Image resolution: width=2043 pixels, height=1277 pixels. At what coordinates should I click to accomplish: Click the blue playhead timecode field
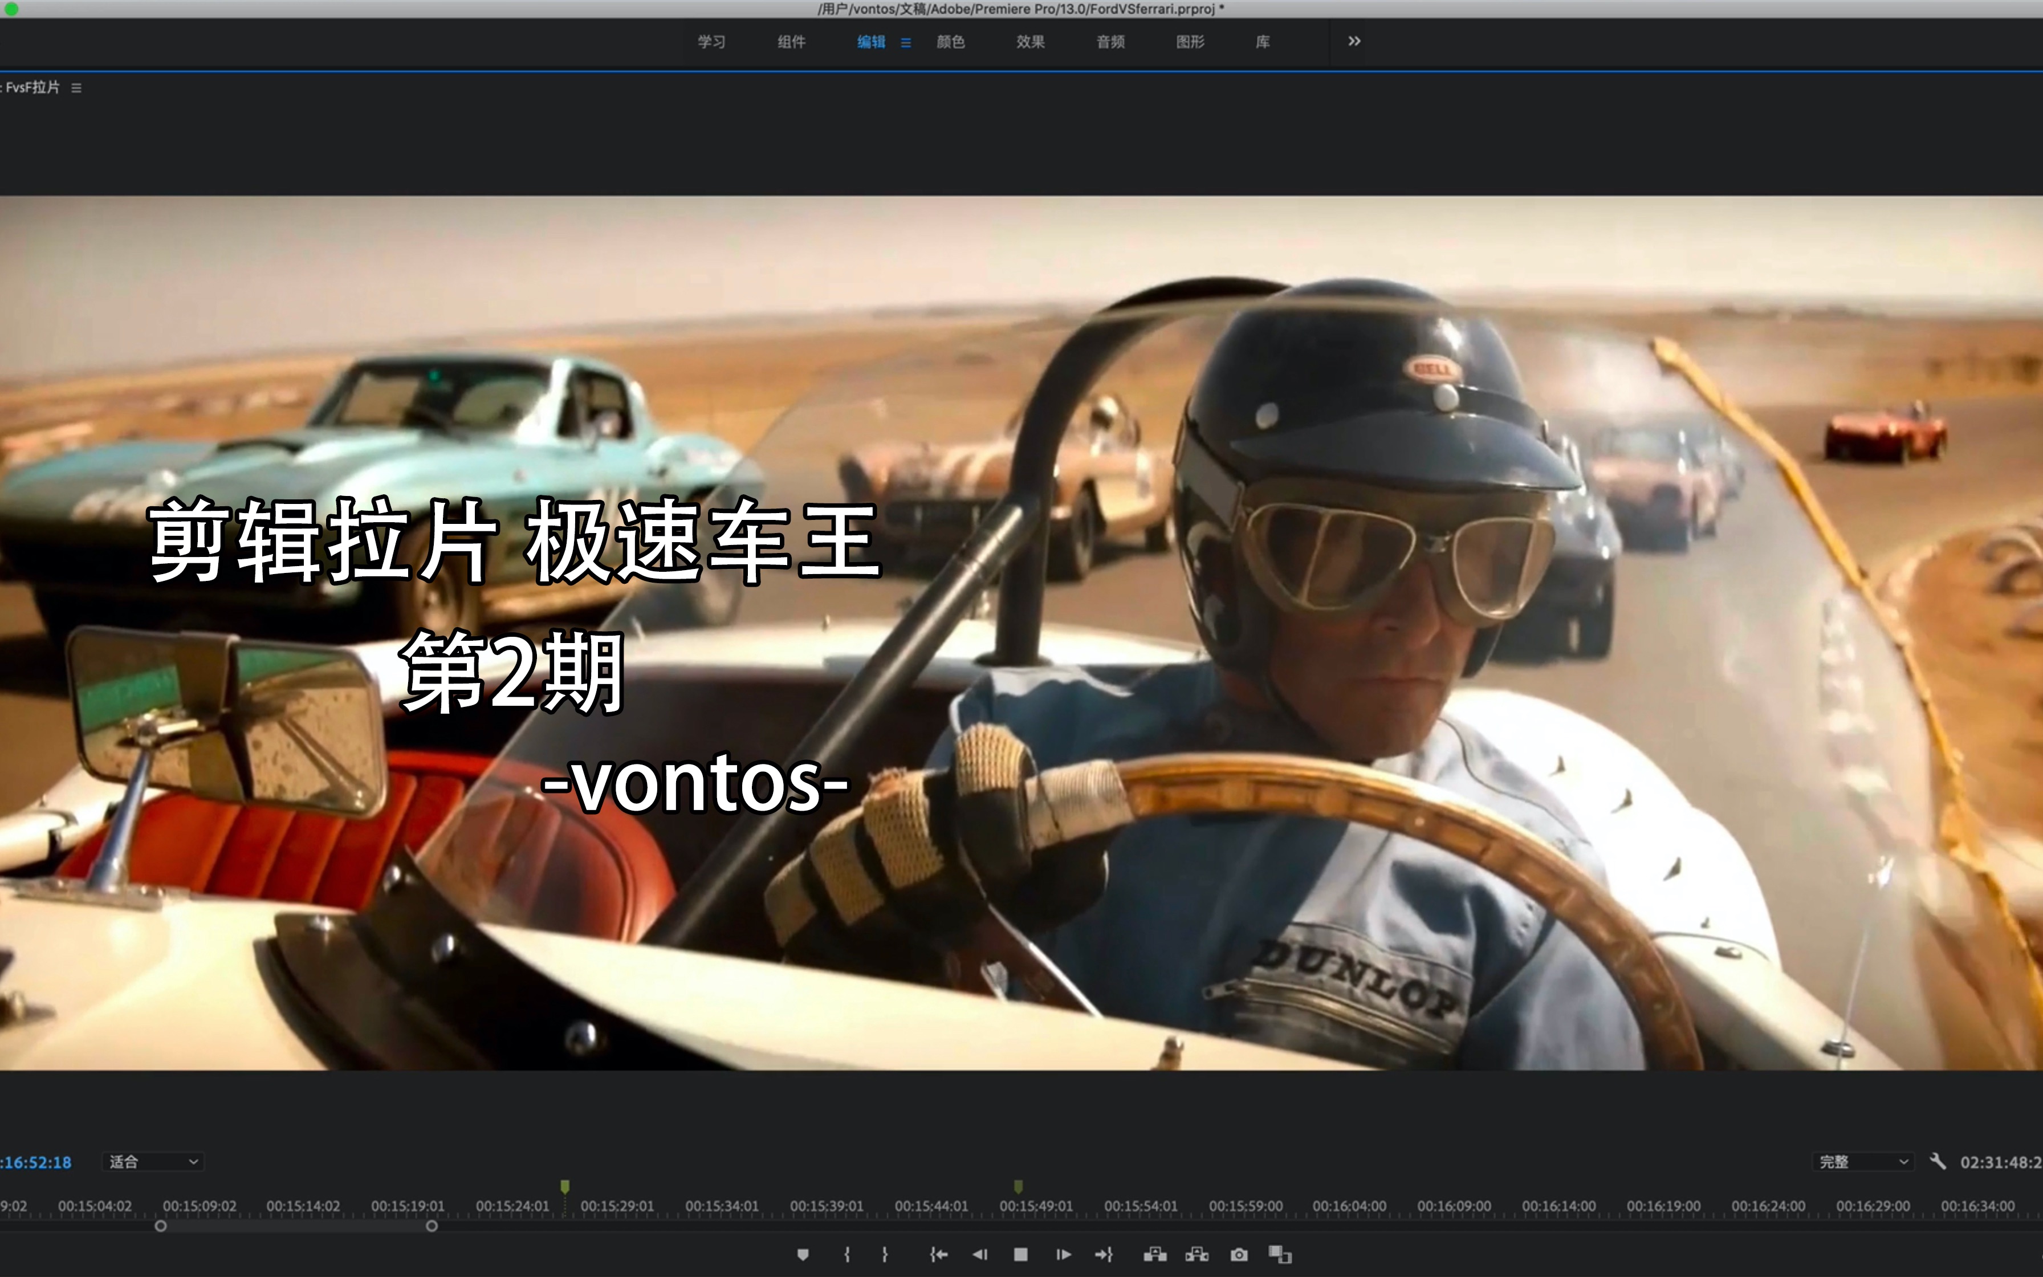pyautogui.click(x=36, y=1162)
